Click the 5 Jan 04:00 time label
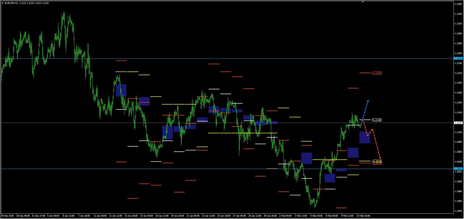The height and width of the screenshot is (219, 464). 53,216
